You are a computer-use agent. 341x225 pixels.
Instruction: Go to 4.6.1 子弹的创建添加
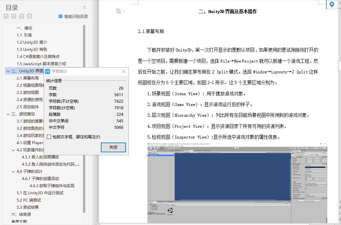tap(40, 179)
